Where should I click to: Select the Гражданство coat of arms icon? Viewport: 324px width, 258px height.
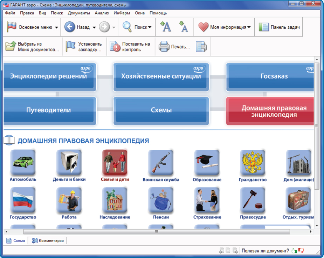tap(253, 162)
